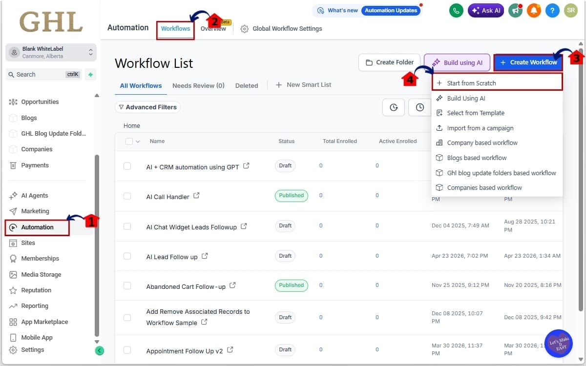The image size is (586, 366).
Task: Tick the select-all checkbox in table header
Action: coord(129,142)
